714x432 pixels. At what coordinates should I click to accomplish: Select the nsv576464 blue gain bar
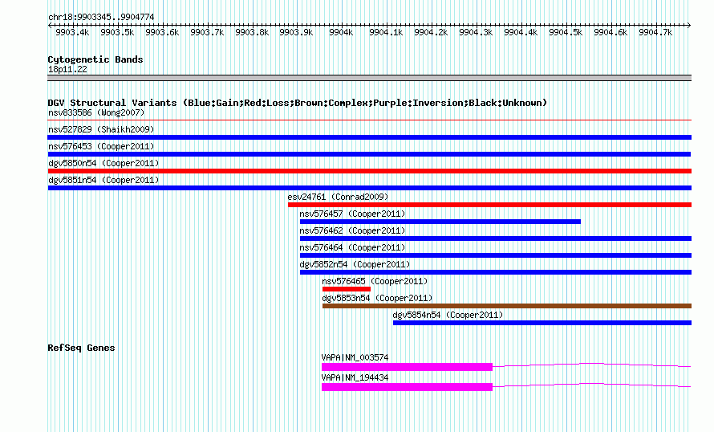496,255
